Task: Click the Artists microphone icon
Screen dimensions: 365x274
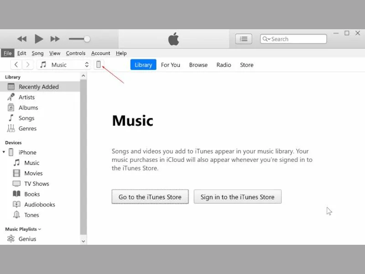Action: [x=11, y=97]
